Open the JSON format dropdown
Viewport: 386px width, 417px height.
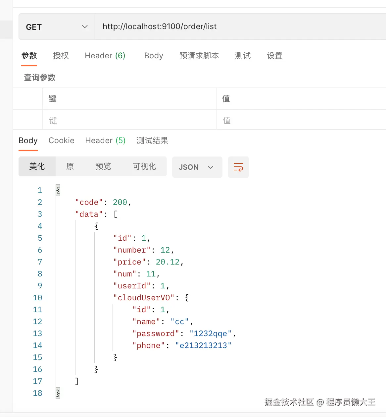pos(197,167)
